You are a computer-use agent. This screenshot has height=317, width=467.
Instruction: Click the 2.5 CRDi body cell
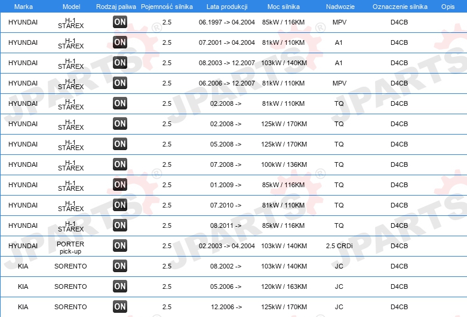coord(339,246)
